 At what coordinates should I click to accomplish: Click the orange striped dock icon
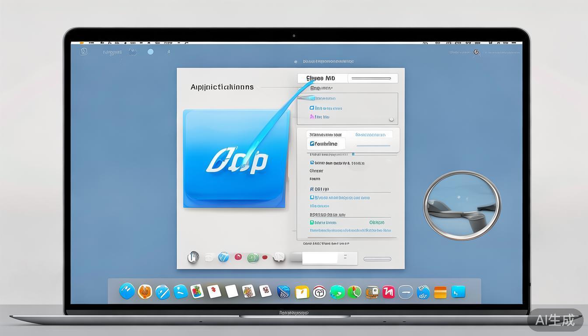point(440,292)
